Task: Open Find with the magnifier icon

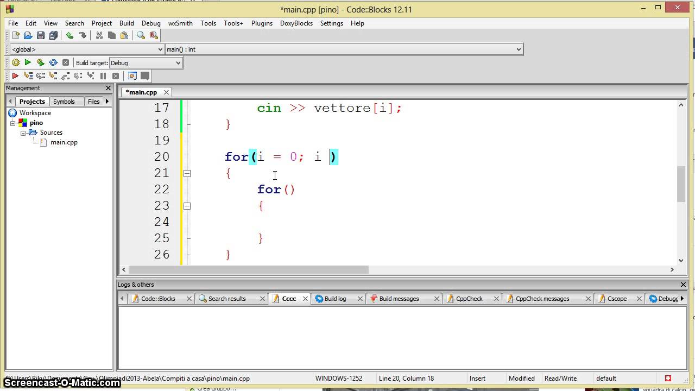Action: [x=141, y=35]
